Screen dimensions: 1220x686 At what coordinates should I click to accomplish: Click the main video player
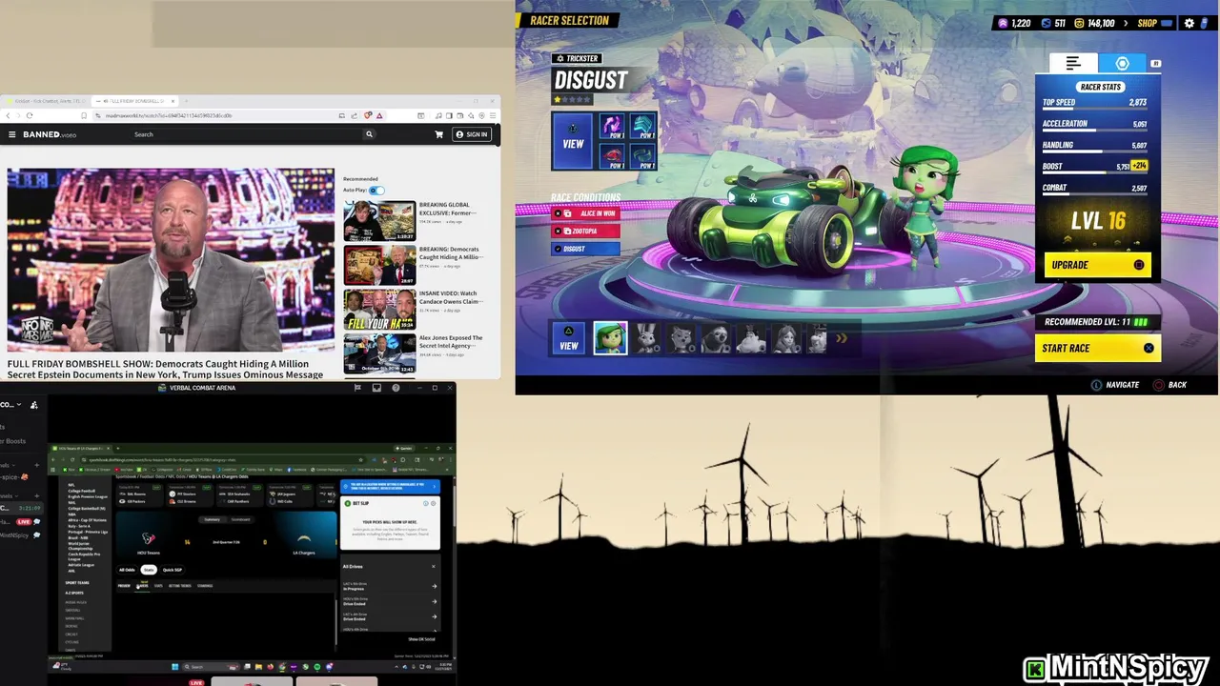coord(171,260)
